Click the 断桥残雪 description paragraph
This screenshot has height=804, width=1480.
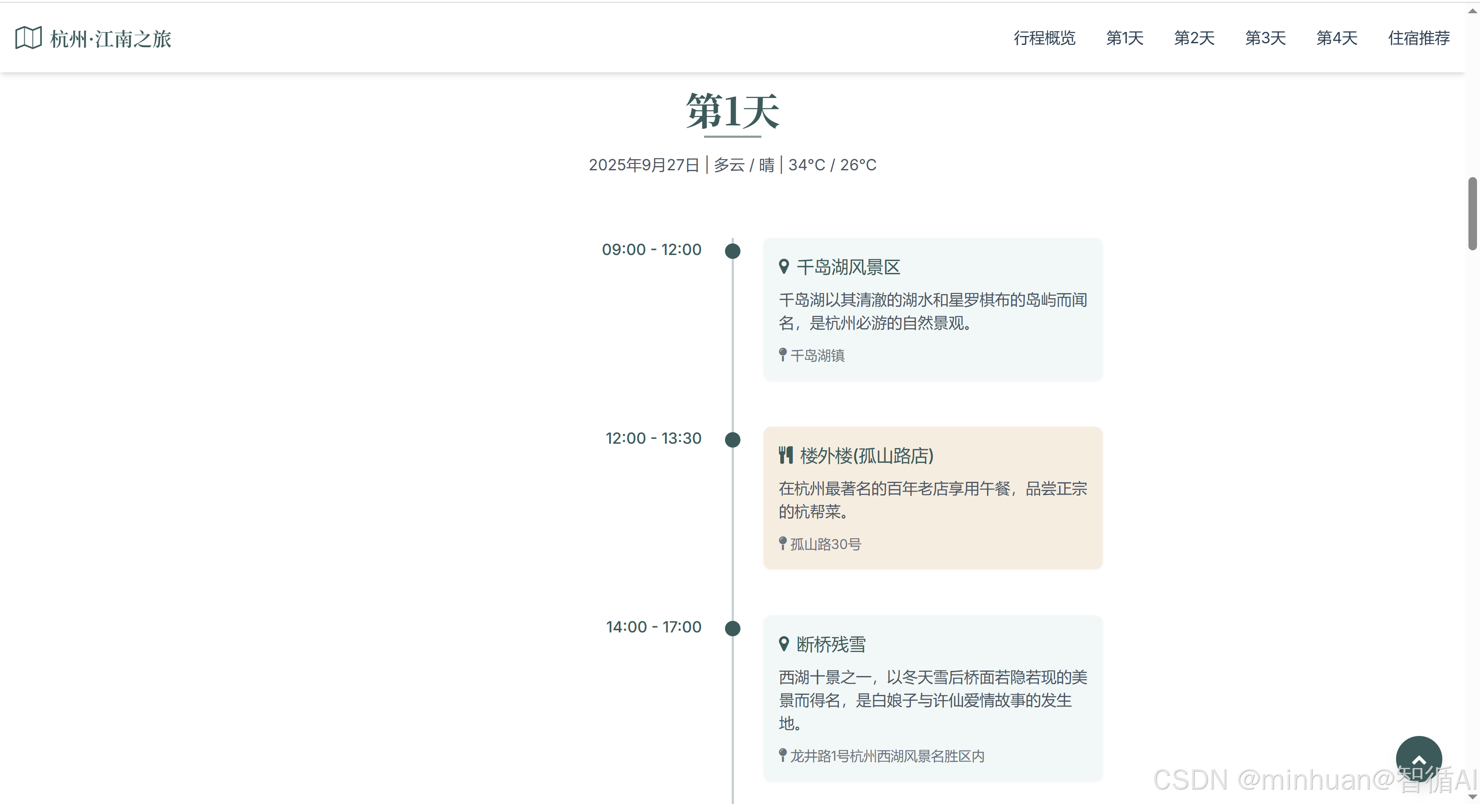[932, 700]
